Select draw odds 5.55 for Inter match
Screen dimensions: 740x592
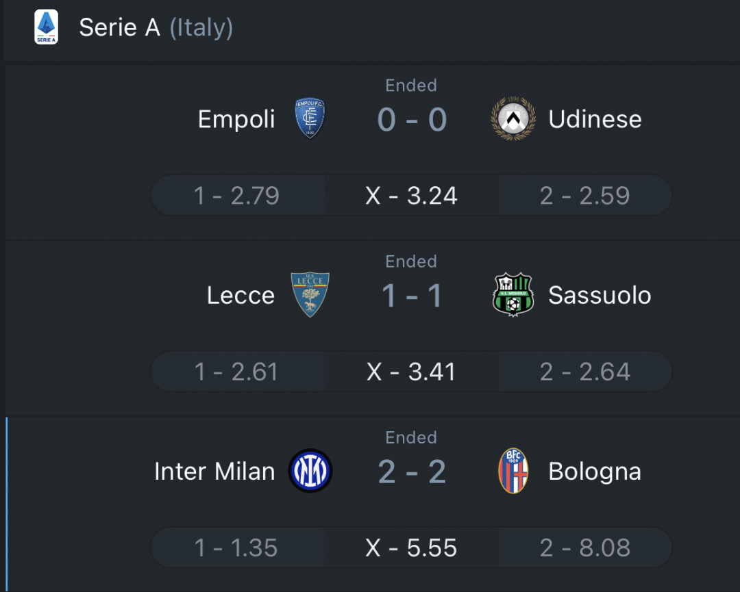click(x=412, y=548)
